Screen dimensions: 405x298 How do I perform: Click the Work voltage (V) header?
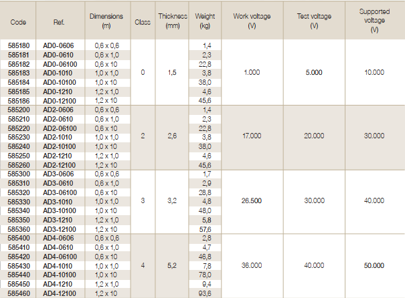[253, 23]
